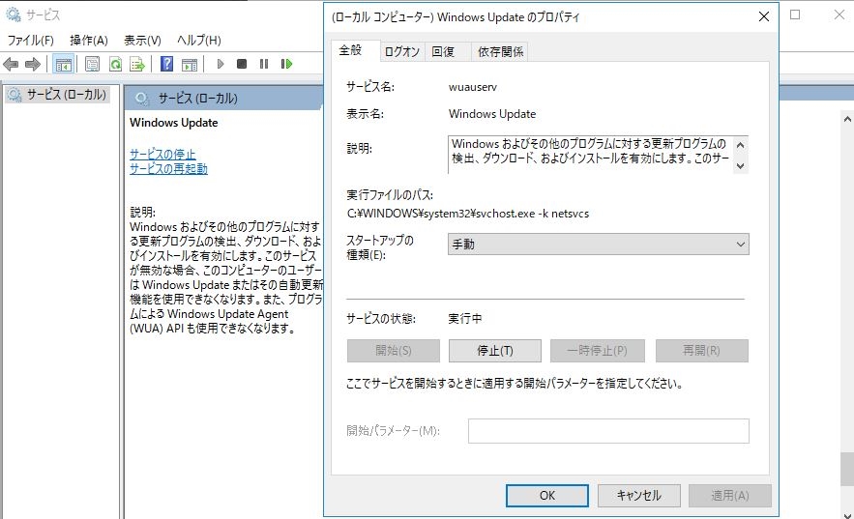
Task: Click the Services window gear title icon
Action: [x=14, y=14]
